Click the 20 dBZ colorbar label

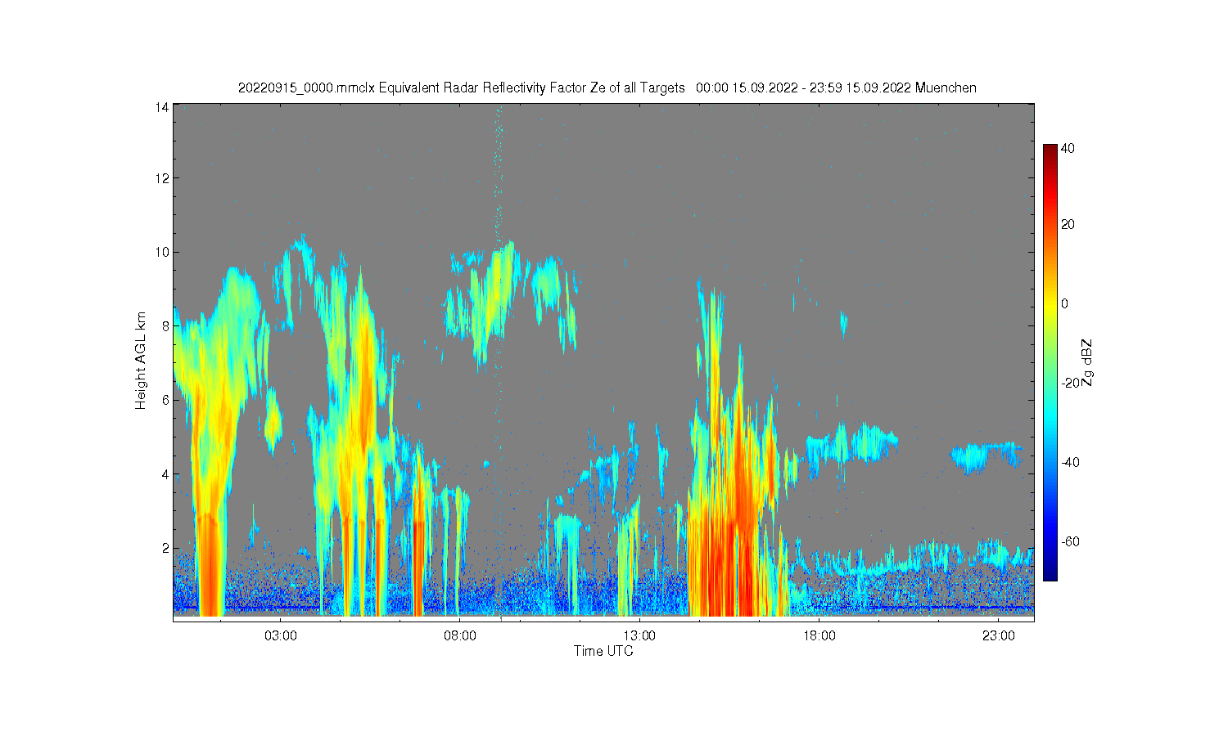(x=1068, y=225)
